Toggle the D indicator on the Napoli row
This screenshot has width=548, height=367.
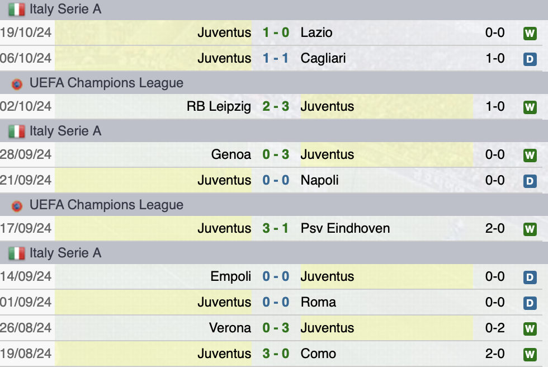(x=531, y=180)
